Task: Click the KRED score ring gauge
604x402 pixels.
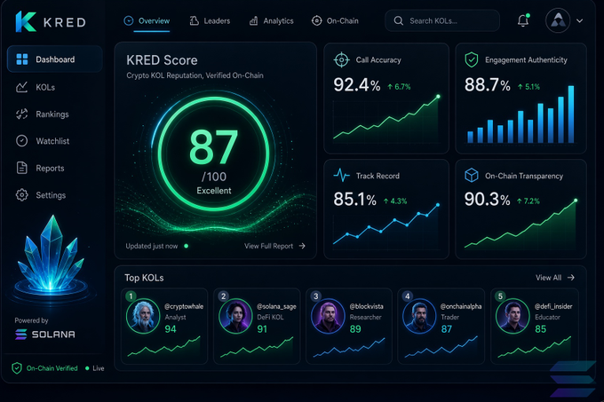Action: tap(214, 154)
